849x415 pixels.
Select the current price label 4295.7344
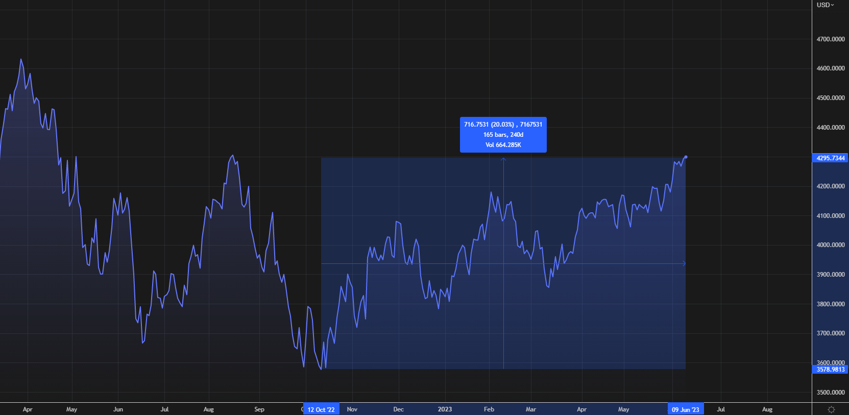(x=830, y=158)
